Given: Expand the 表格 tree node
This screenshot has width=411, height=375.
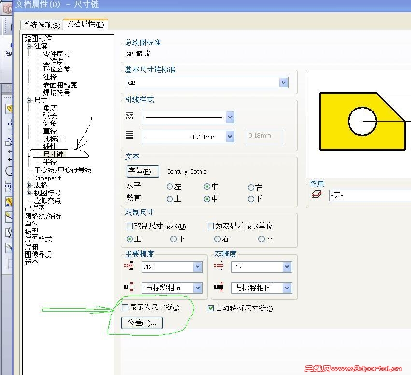Looking at the screenshot, I should click(x=28, y=185).
